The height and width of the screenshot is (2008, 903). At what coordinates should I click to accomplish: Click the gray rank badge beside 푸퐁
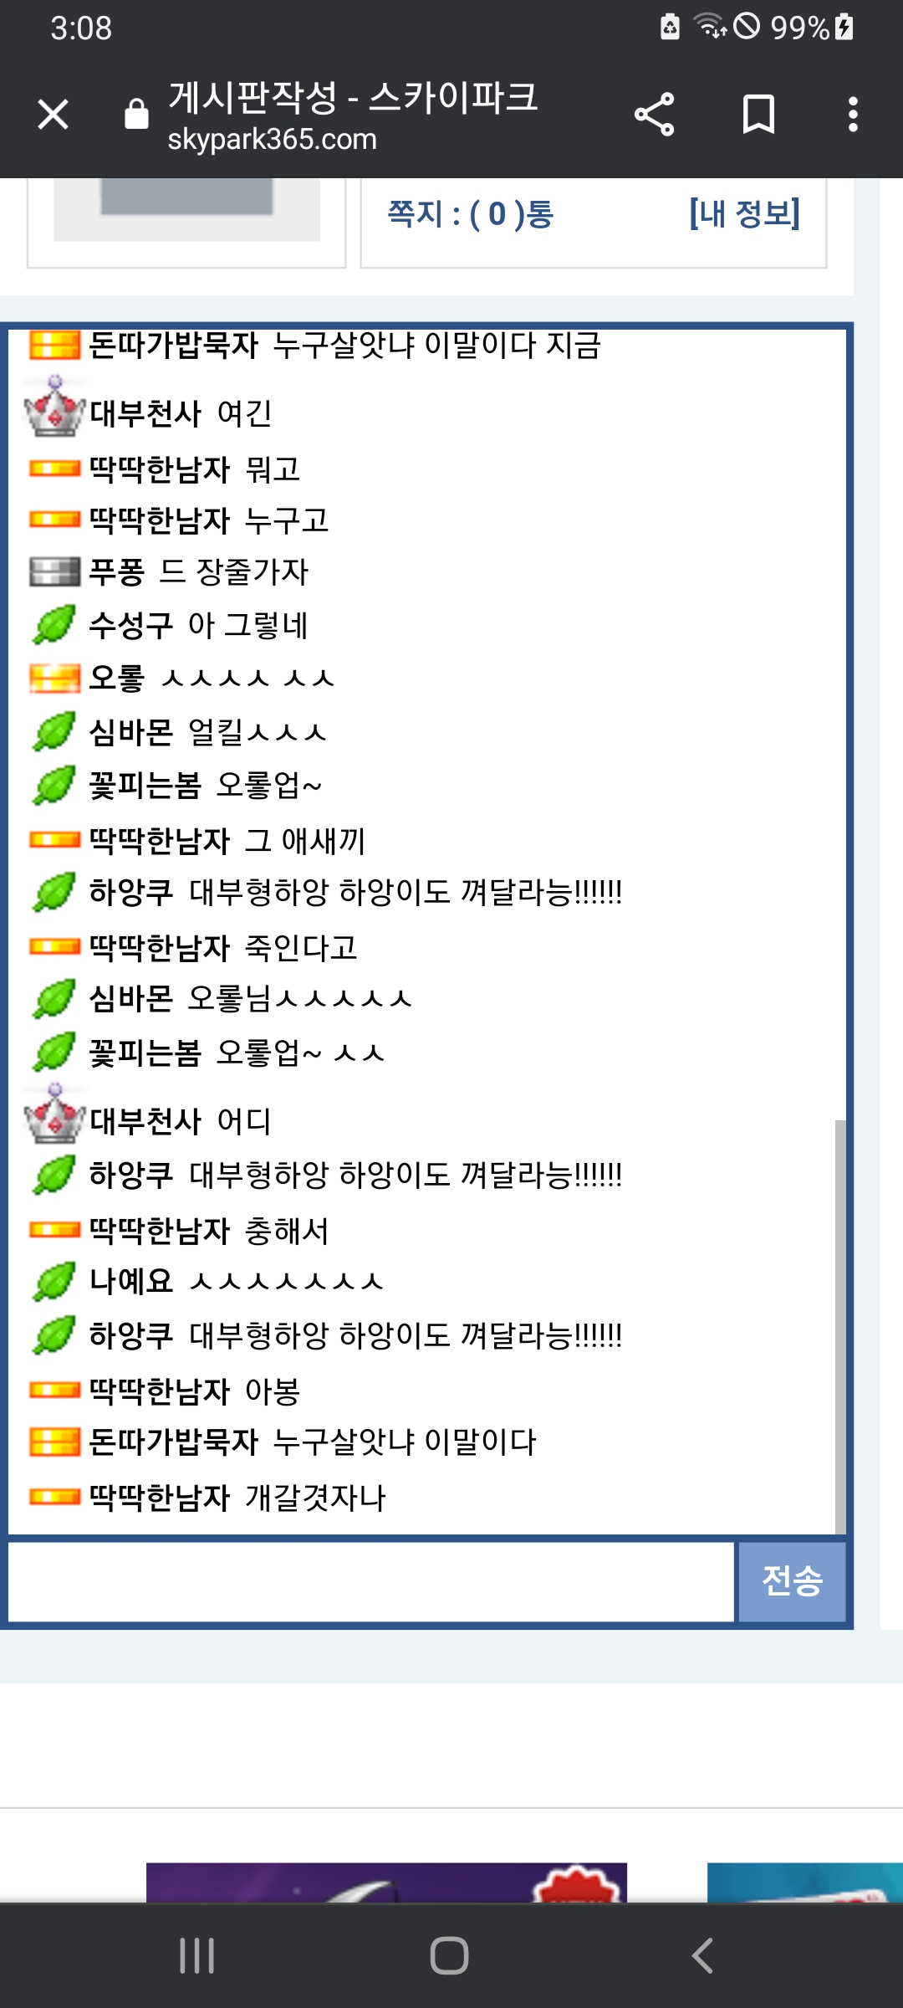coord(54,572)
